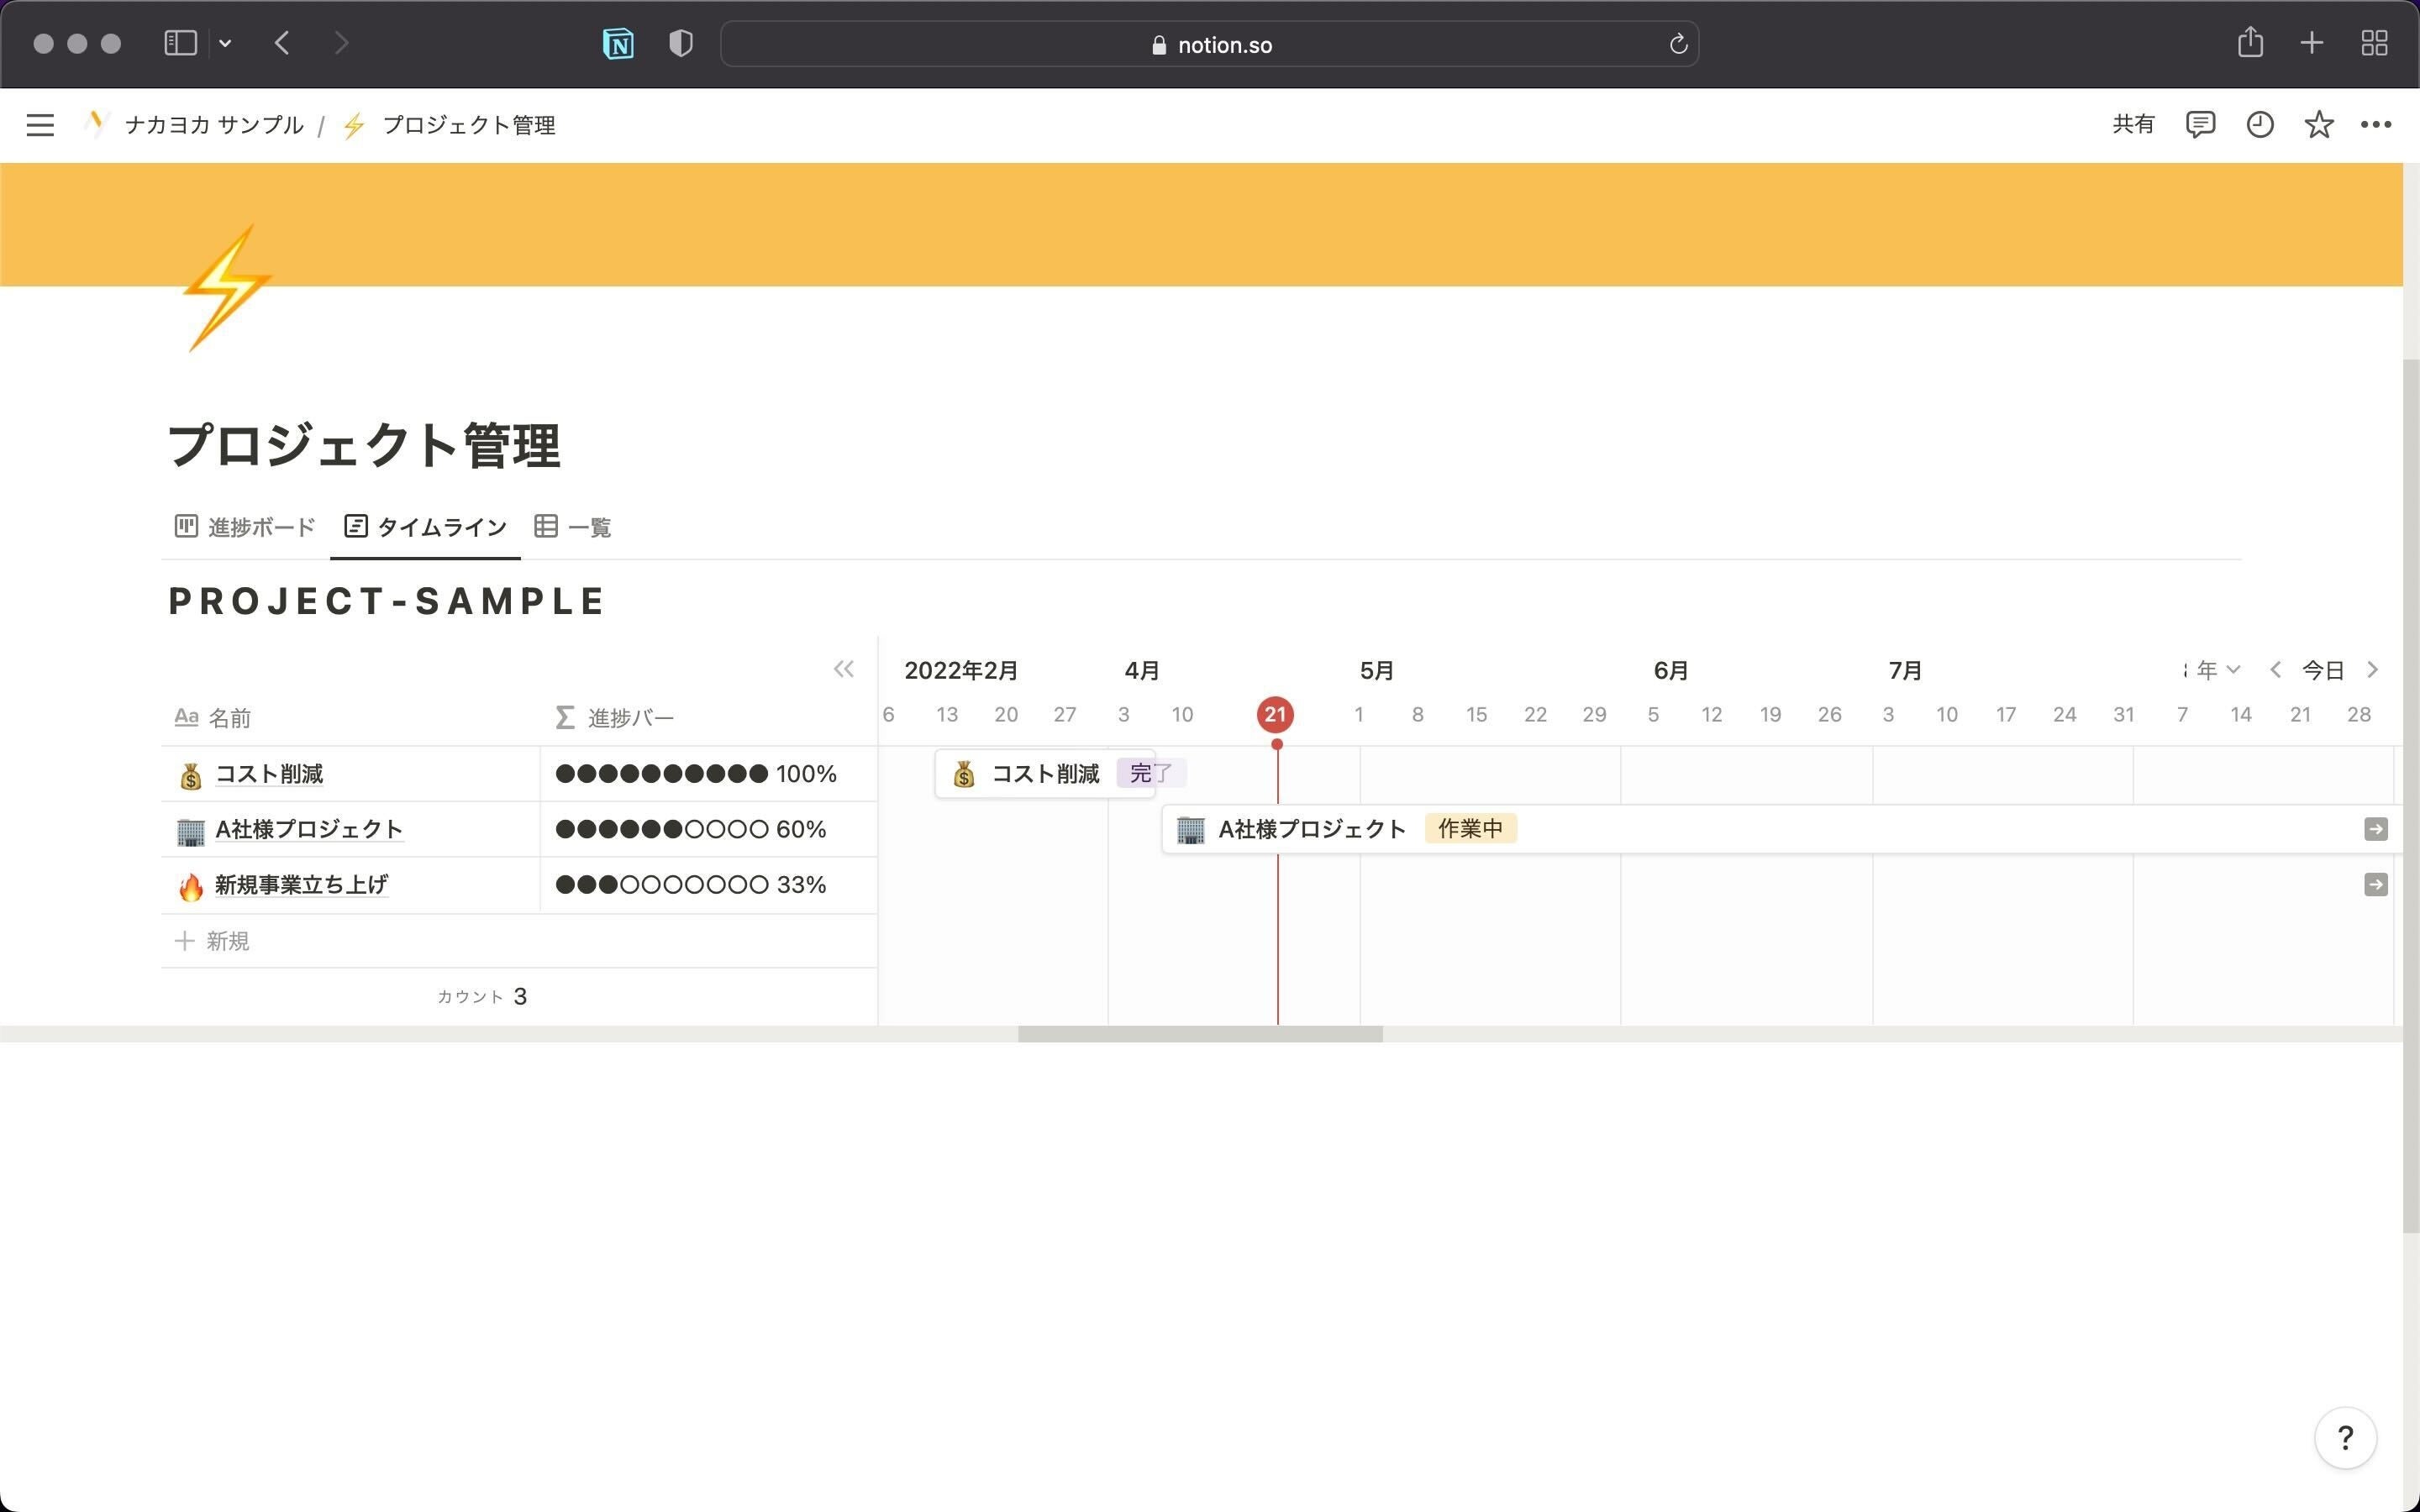This screenshot has height=1512, width=2420.
Task: Open the 年 timescale dropdown
Action: (x=2214, y=670)
